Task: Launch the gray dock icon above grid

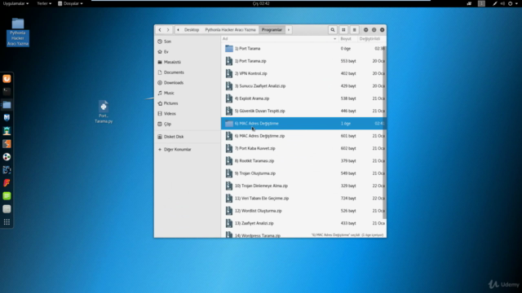Action: (x=7, y=209)
